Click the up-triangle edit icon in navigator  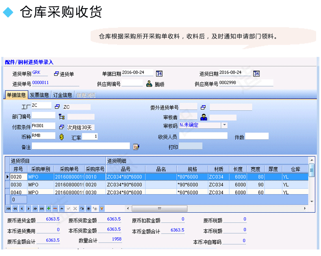[62, 209]
